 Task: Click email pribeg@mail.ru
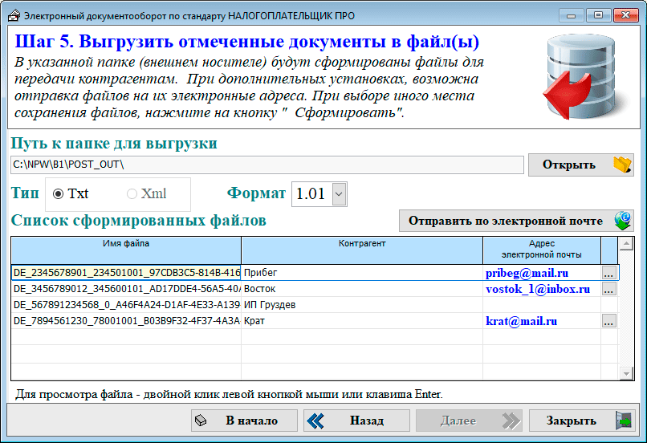click(527, 273)
